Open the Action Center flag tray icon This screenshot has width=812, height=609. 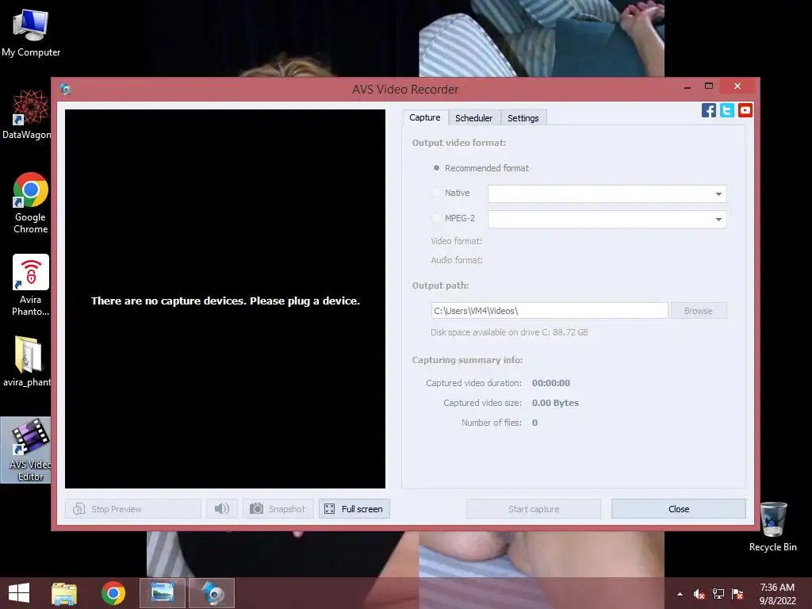tap(737, 594)
